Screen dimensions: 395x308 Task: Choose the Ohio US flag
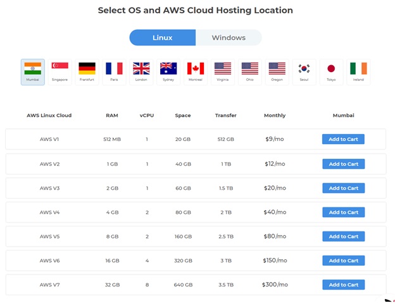click(250, 72)
